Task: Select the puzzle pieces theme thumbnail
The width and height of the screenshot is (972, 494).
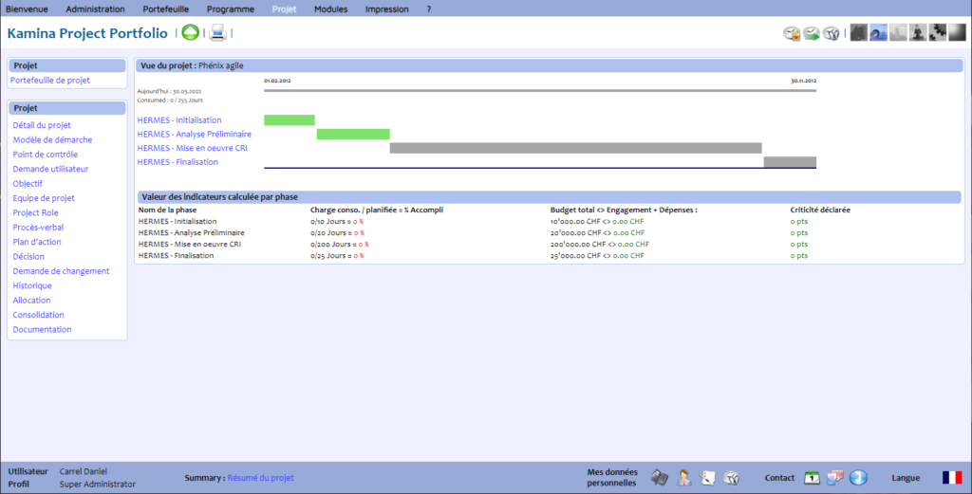Action: coord(938,33)
